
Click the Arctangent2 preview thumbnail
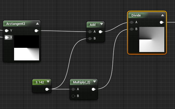click(x=27, y=48)
